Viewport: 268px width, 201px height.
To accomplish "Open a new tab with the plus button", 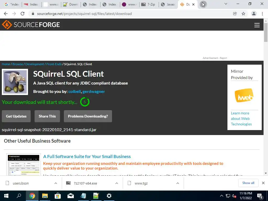I will (203, 4).
